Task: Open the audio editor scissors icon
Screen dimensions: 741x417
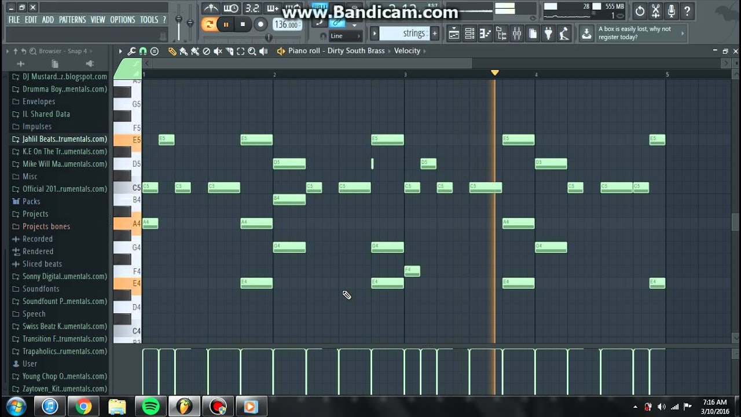Action: pyautogui.click(x=655, y=11)
